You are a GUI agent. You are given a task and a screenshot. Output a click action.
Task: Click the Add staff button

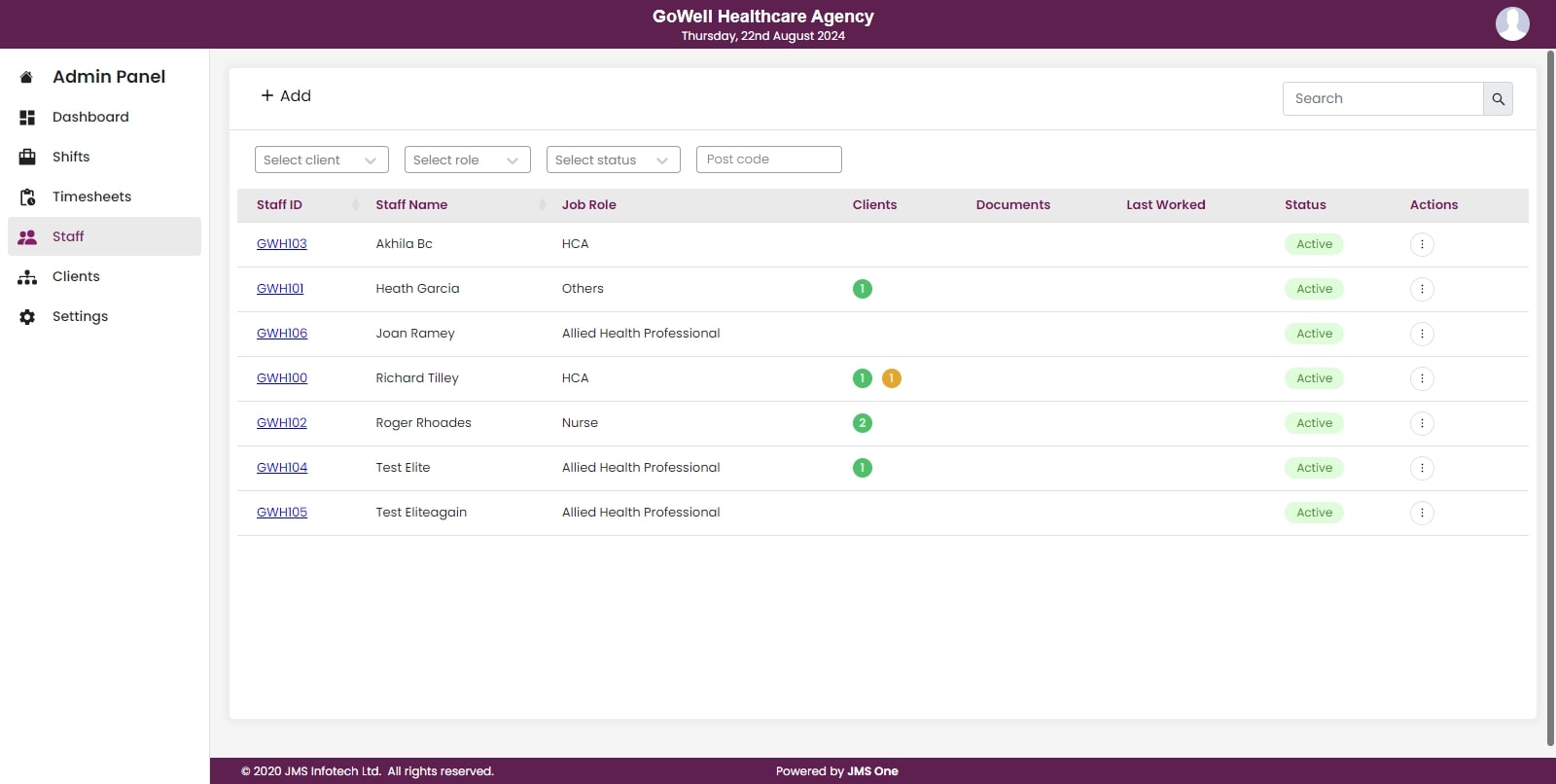click(286, 96)
